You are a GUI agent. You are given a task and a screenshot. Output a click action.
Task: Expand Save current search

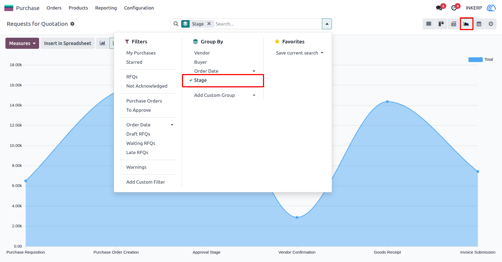pos(300,53)
